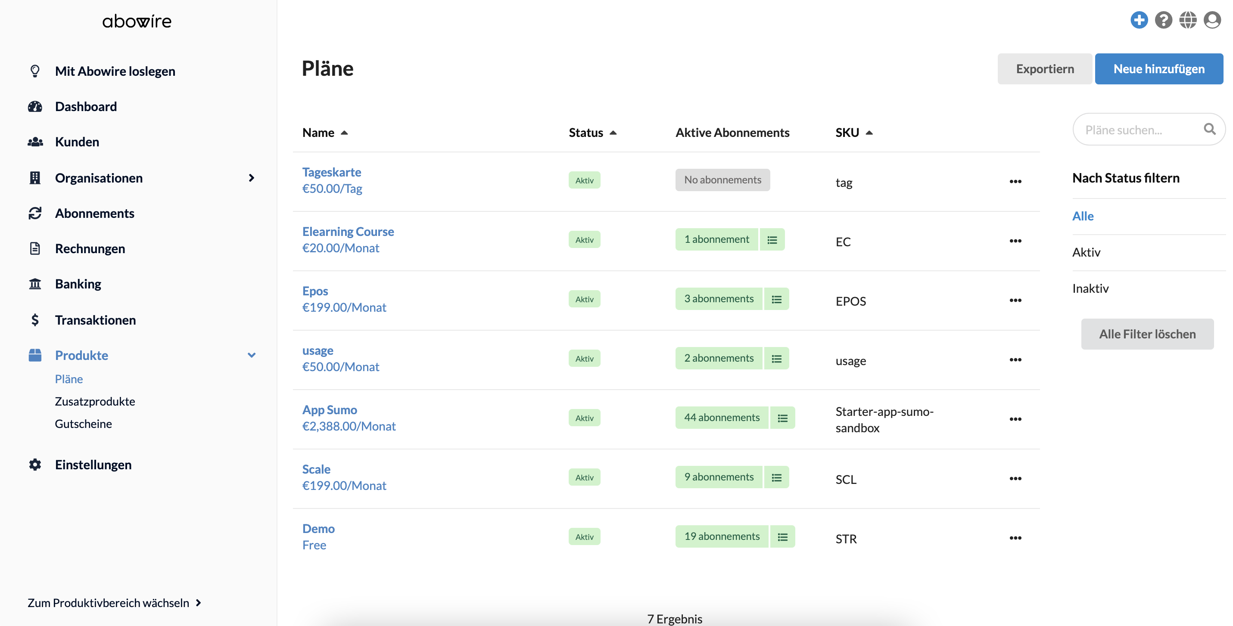The height and width of the screenshot is (626, 1233).
Task: Click the blue plus icon in header
Action: [1139, 20]
